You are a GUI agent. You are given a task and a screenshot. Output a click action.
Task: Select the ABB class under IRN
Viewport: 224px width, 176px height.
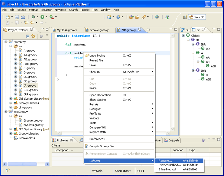[x=208, y=79]
